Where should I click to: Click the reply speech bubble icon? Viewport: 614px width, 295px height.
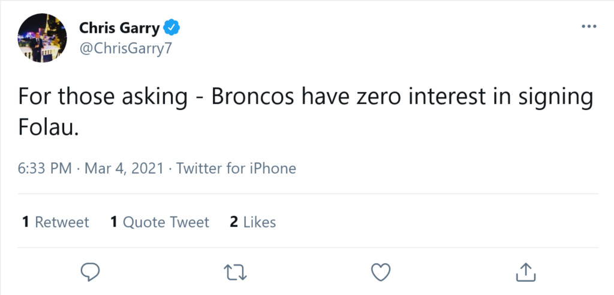tap(91, 272)
